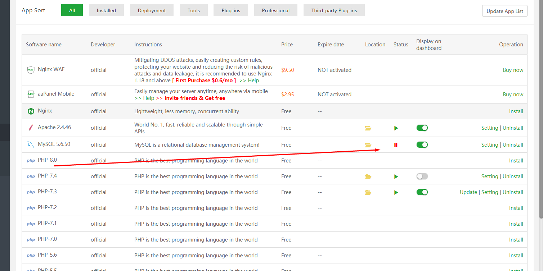Screen dimensions: 543x271
Task: Install PHP-8.0
Action: 516,161
